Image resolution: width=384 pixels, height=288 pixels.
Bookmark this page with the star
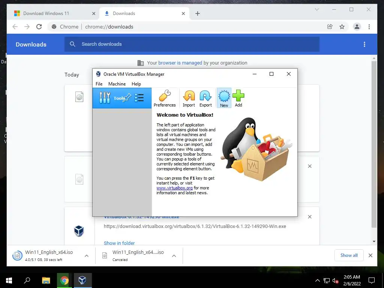pyautogui.click(x=342, y=27)
